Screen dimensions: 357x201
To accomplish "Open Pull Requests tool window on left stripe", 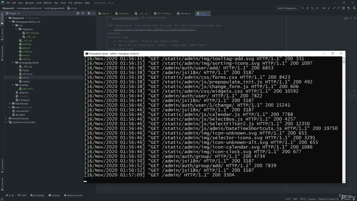I will pos(2,53).
